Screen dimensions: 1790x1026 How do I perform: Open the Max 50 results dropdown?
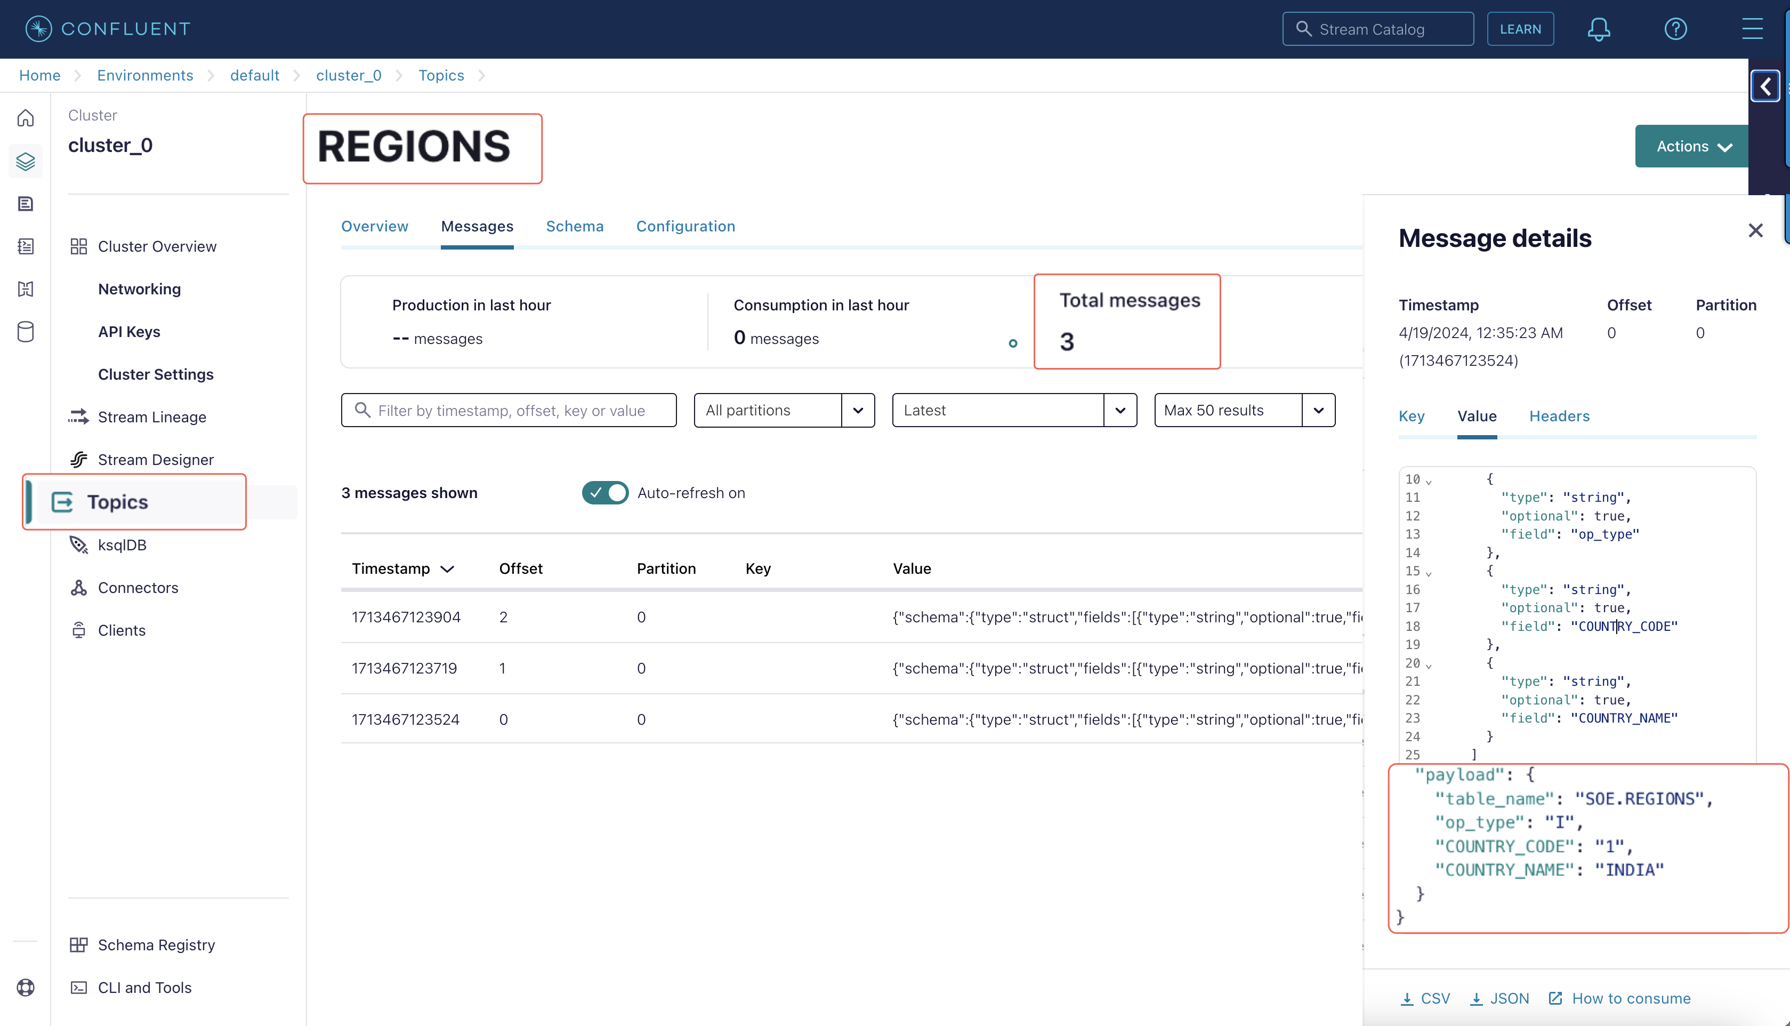pyautogui.click(x=1318, y=410)
